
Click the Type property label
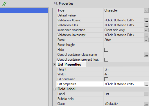pyautogui.click(x=61, y=10)
